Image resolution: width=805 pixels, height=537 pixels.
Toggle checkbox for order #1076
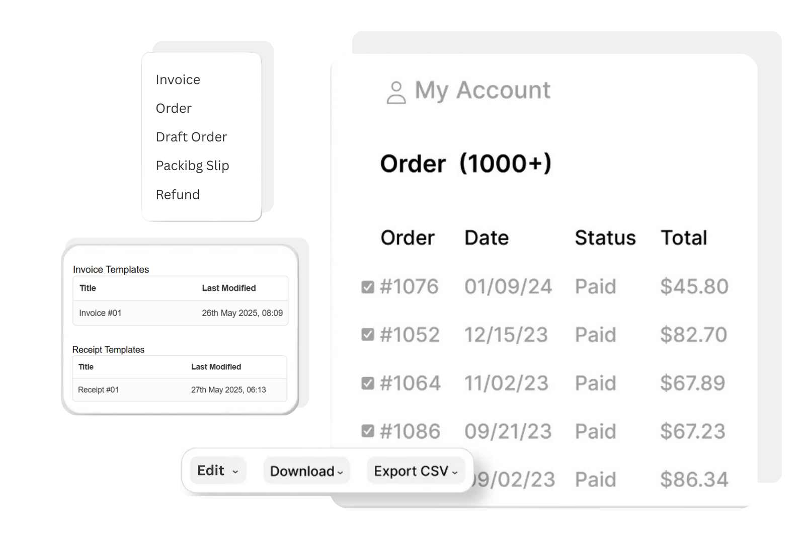click(x=368, y=287)
